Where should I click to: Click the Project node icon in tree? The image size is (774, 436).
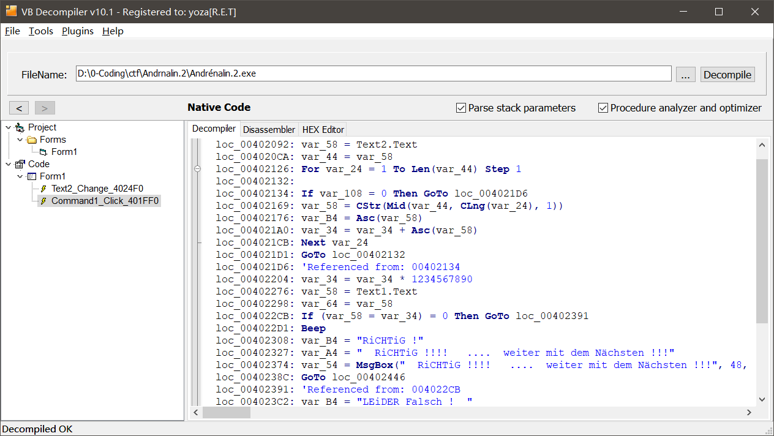20,127
